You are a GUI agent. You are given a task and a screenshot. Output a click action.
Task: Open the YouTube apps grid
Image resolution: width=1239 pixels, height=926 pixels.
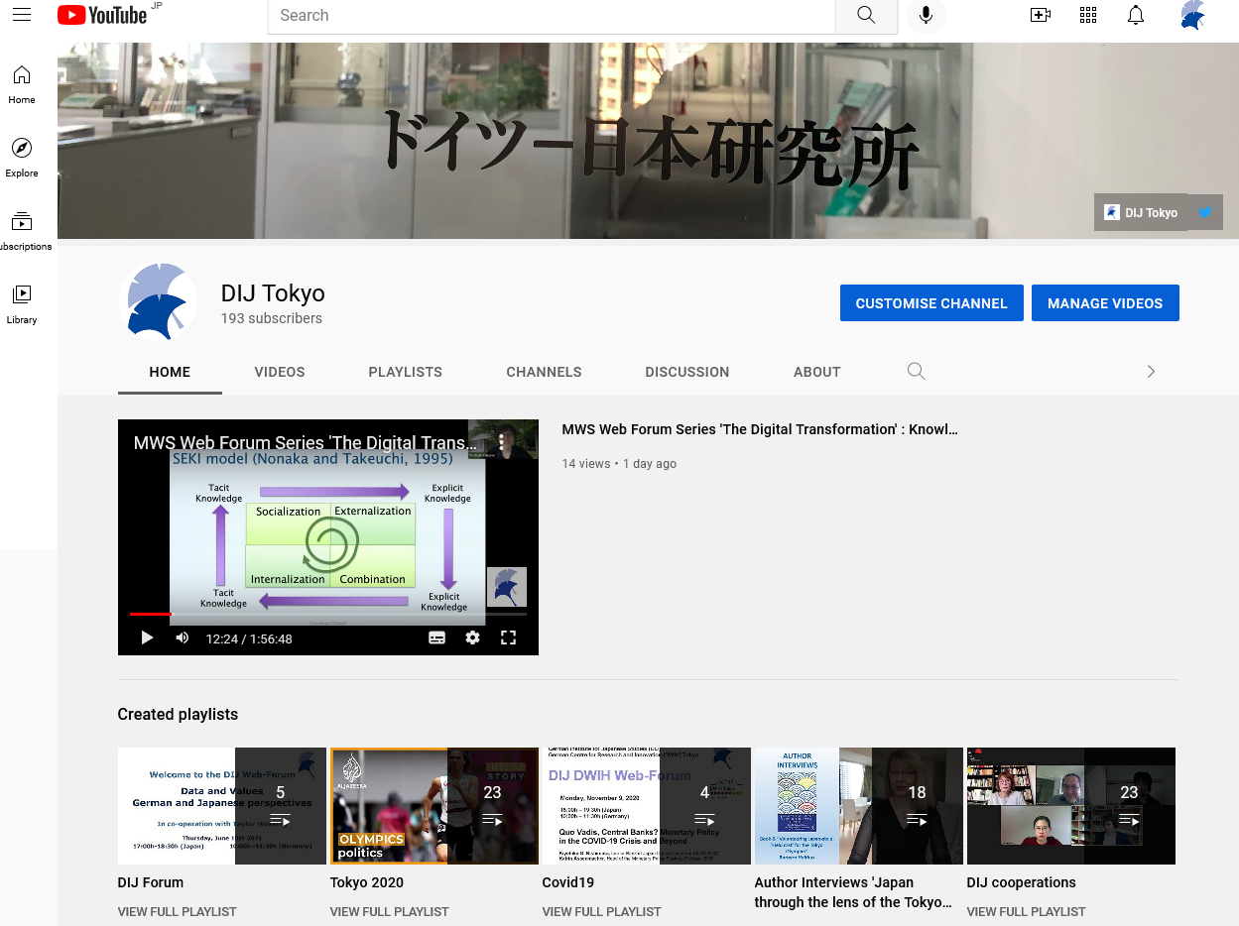tap(1088, 15)
